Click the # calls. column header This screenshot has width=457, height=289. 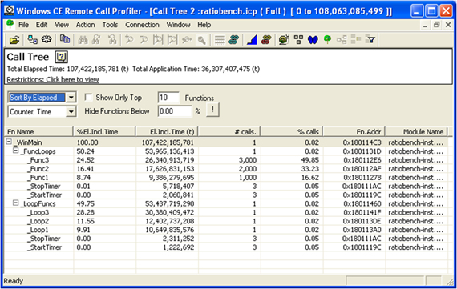point(229,132)
